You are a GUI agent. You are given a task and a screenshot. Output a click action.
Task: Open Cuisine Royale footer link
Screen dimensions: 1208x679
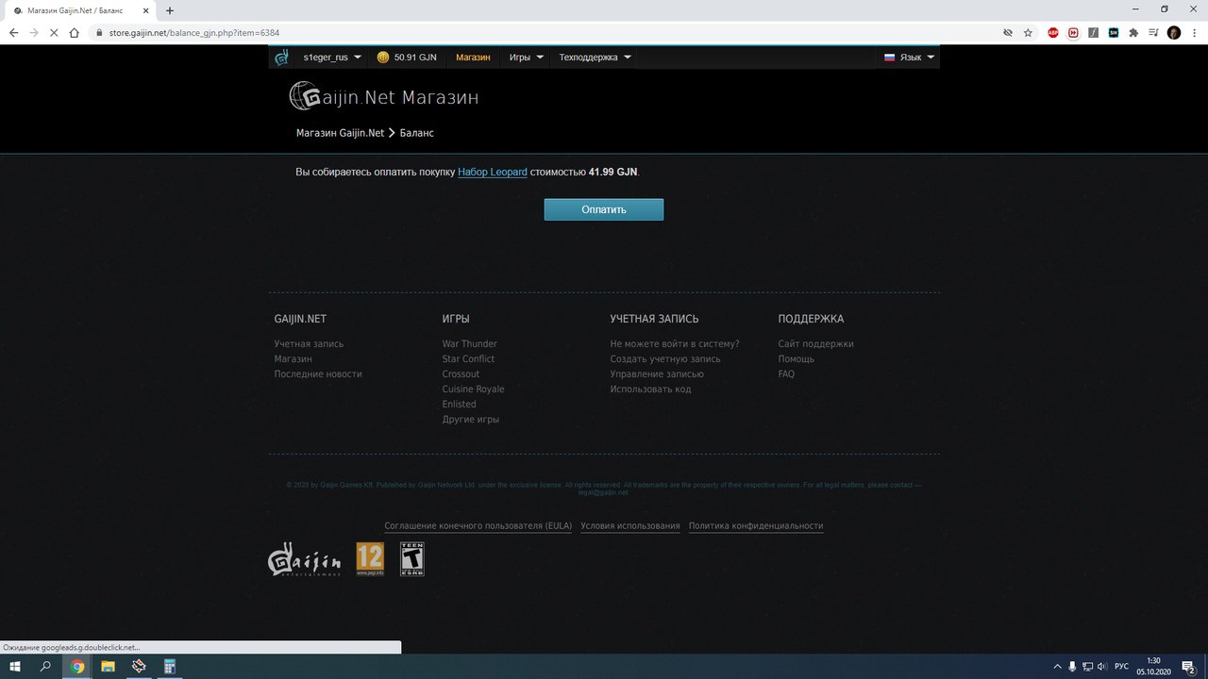[473, 389]
